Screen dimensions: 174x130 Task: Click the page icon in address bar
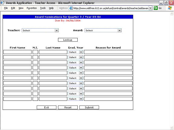point(71,8)
